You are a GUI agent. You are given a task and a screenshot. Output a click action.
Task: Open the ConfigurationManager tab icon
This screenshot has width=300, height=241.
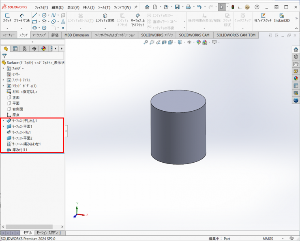(x=25, y=49)
